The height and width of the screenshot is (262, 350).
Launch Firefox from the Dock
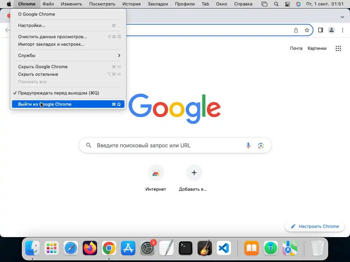[x=90, y=248]
